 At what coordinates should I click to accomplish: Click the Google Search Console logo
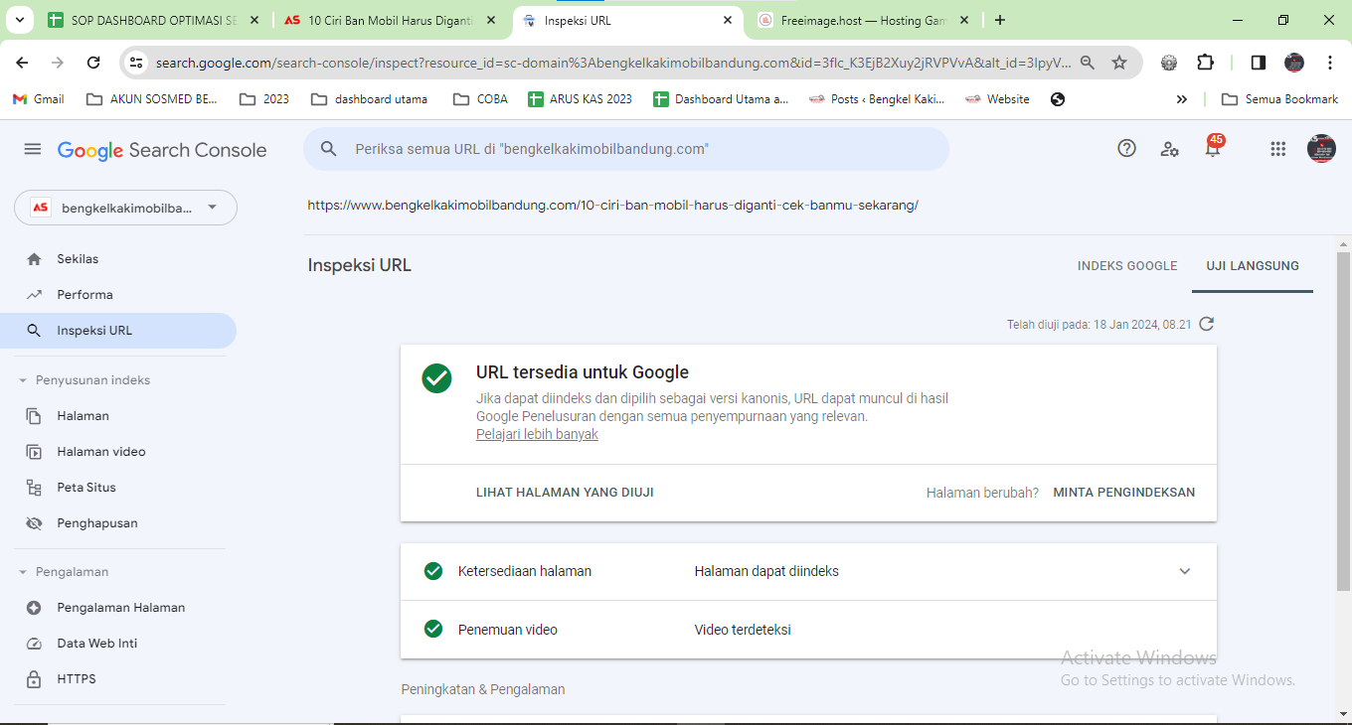(x=162, y=150)
